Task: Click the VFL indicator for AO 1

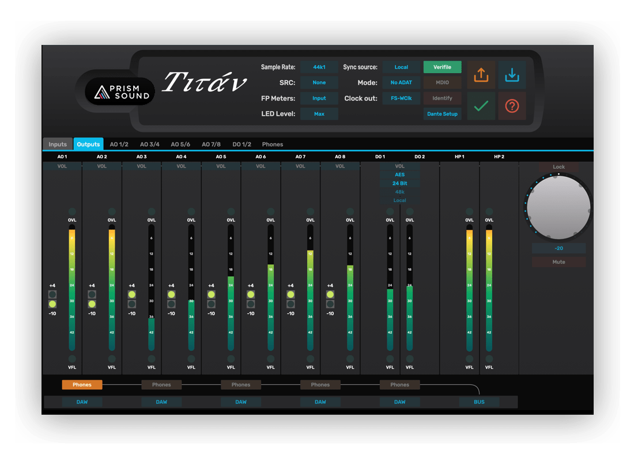Action: click(72, 359)
